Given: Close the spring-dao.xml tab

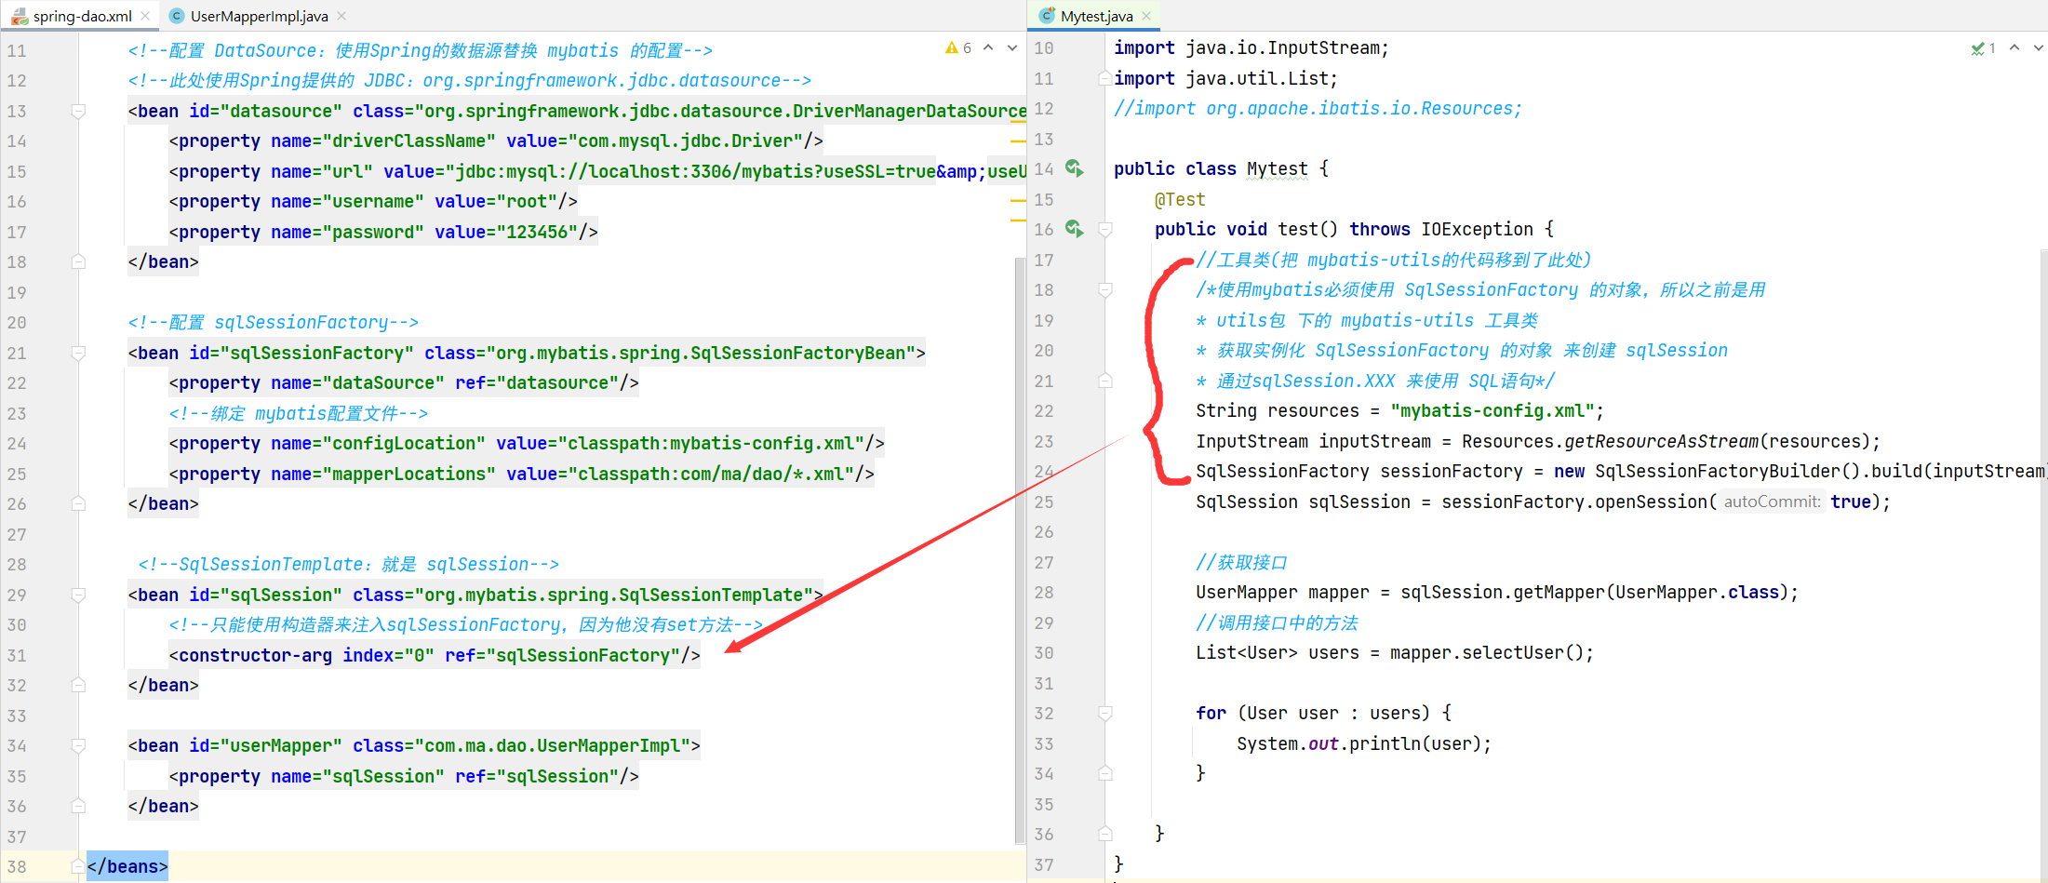Looking at the screenshot, I should pos(145,16).
